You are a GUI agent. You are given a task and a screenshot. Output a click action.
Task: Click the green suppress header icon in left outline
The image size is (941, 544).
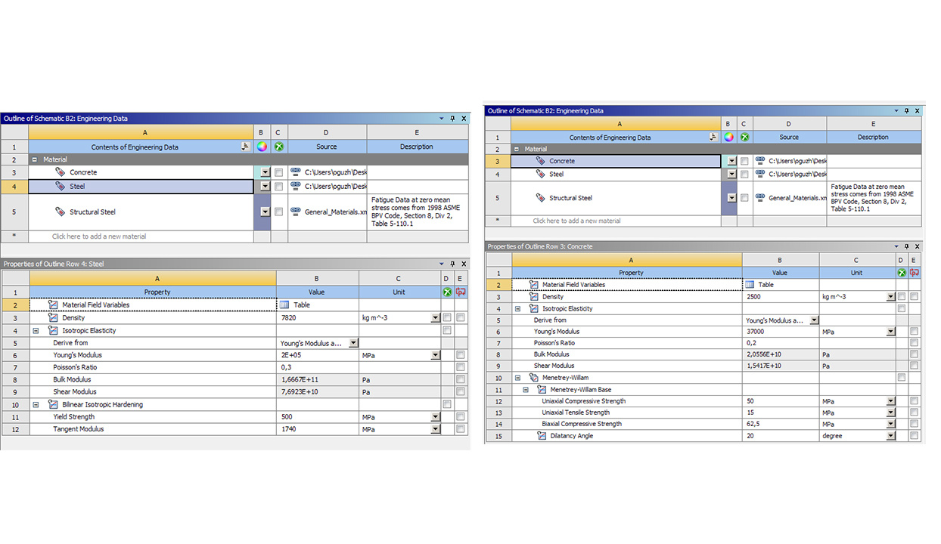pyautogui.click(x=278, y=147)
